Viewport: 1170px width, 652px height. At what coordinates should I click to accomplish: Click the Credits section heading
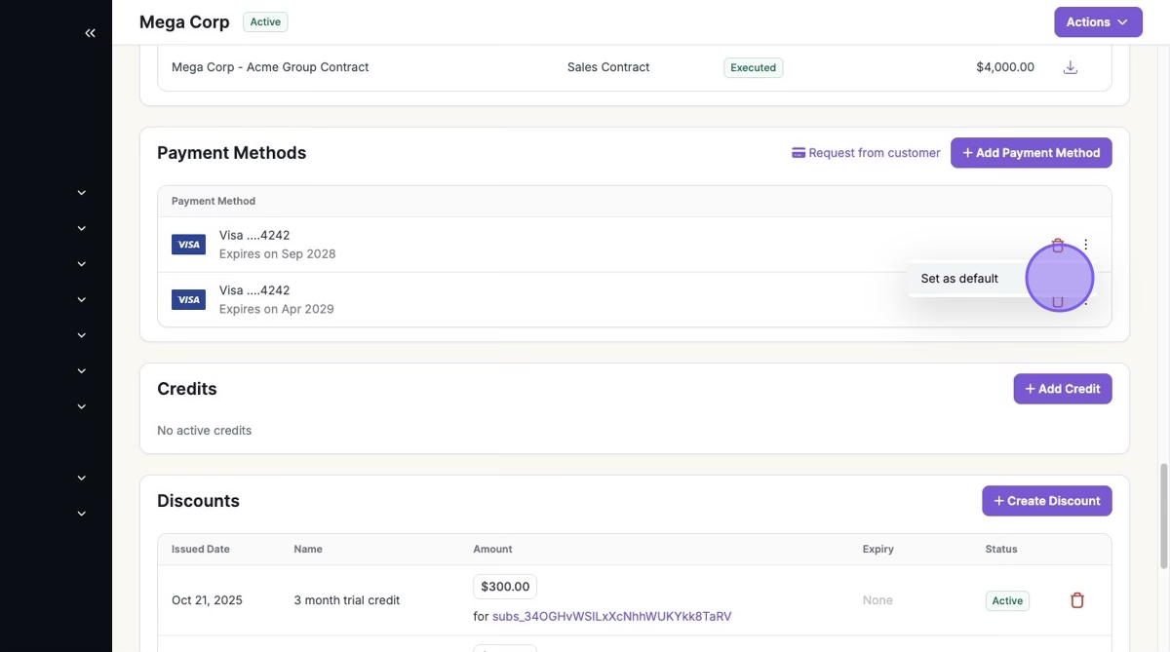pyautogui.click(x=187, y=389)
